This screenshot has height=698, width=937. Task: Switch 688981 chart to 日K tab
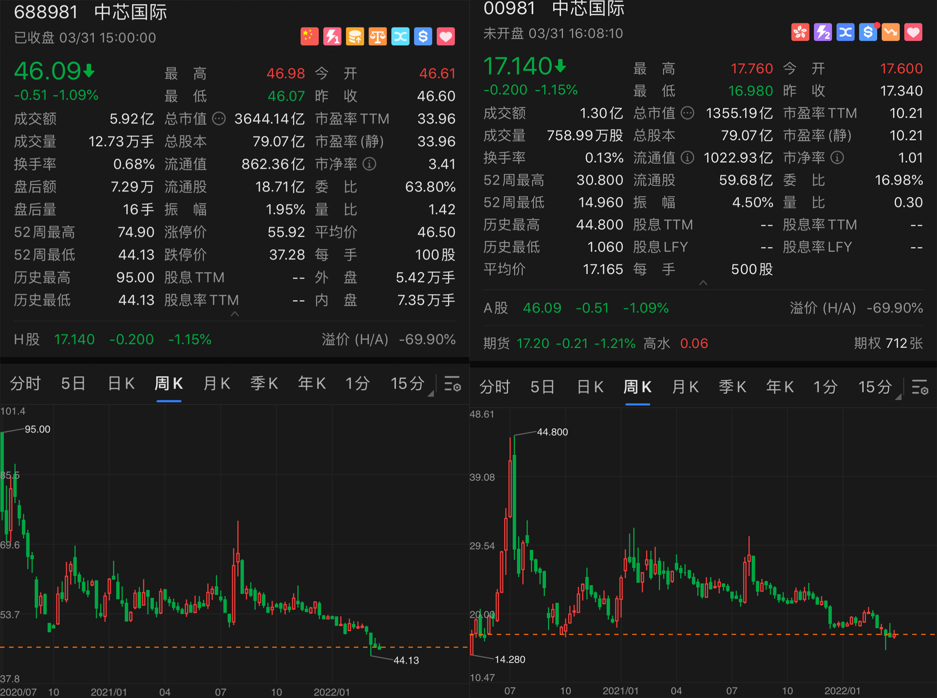pos(121,384)
